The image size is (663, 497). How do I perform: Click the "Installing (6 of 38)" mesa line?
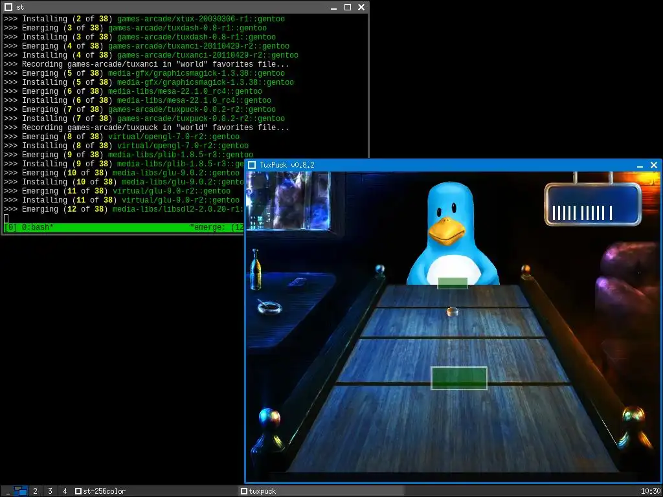pyautogui.click(x=137, y=100)
